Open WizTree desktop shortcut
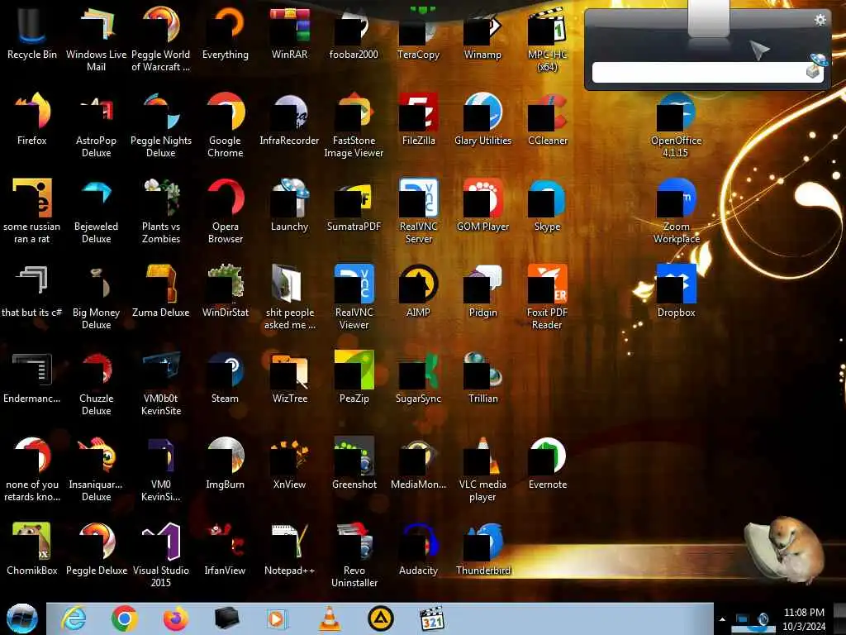The image size is (846, 635). tap(290, 377)
